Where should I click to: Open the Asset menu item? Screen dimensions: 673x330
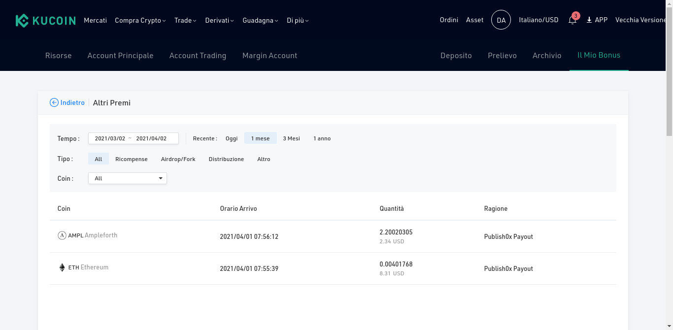click(475, 20)
